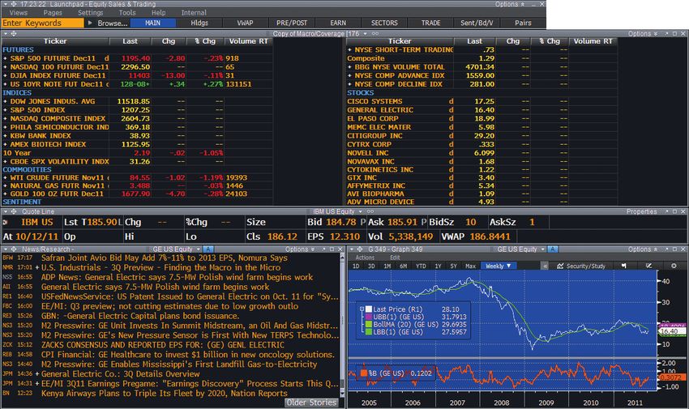Image resolution: width=689 pixels, height=409 pixels.
Task: Click the icon left of IBM US ticker
Action: (6, 223)
